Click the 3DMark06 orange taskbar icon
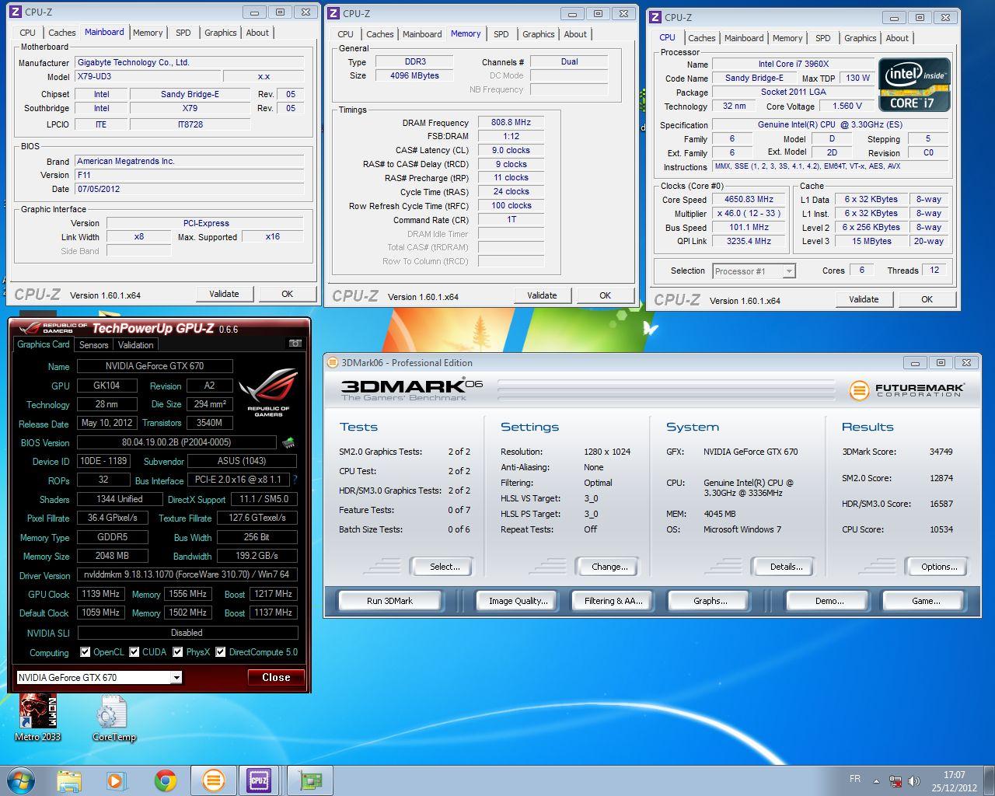 [x=213, y=780]
